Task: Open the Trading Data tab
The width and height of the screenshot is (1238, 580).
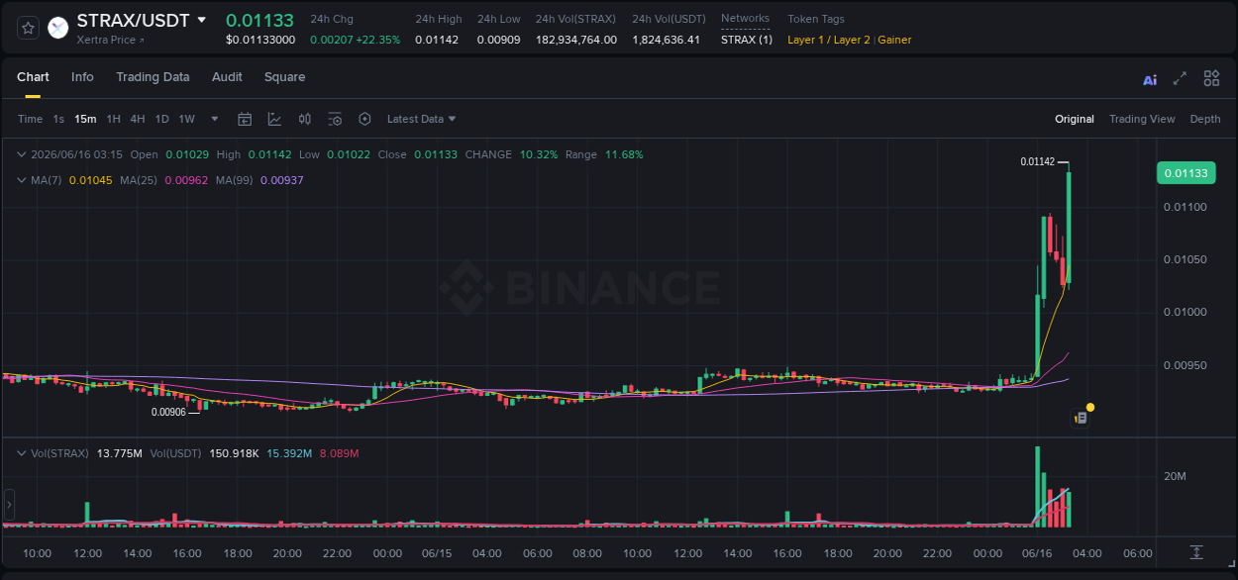Action: [153, 77]
